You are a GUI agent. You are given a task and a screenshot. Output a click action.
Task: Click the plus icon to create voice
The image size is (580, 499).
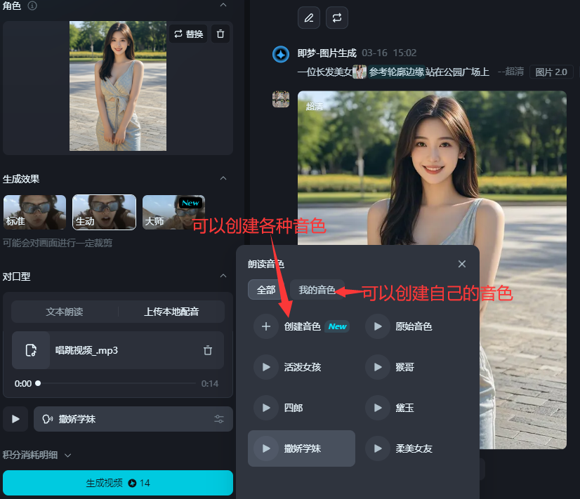[x=266, y=326]
